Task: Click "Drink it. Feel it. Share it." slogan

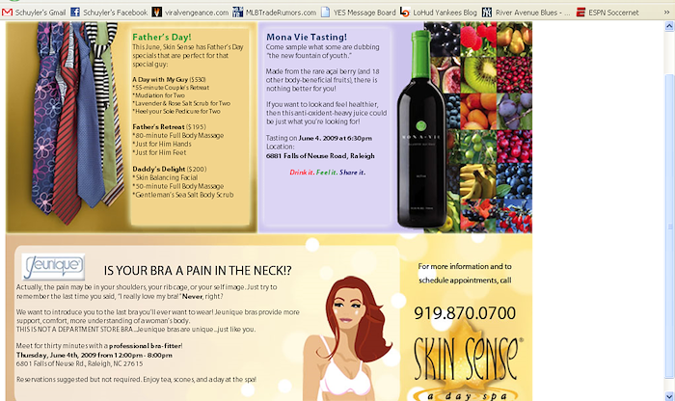Action: click(327, 173)
